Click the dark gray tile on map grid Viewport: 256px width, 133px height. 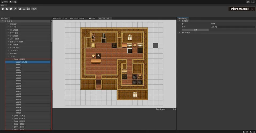tap(155, 45)
